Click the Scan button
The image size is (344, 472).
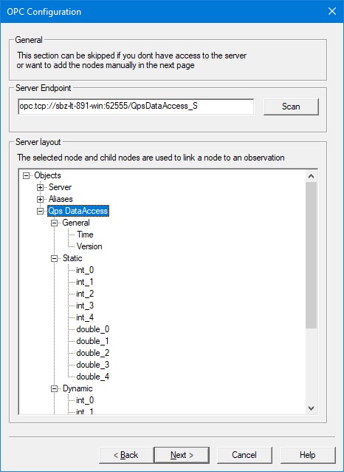291,107
